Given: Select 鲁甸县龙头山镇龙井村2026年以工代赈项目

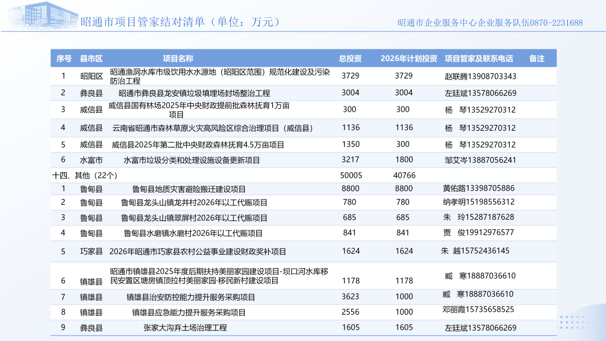Looking at the screenshot, I should tap(194, 202).
